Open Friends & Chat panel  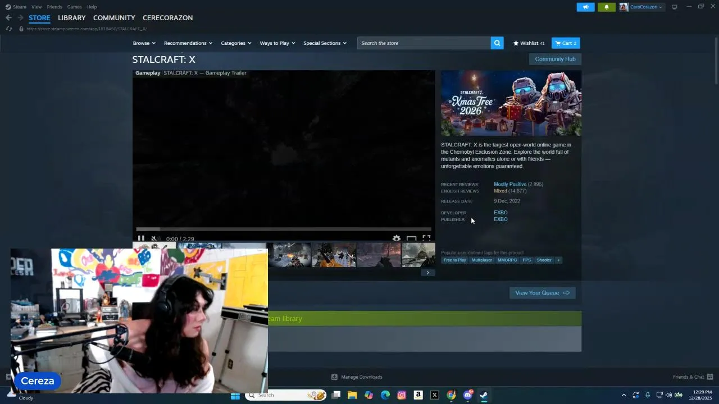(x=693, y=377)
